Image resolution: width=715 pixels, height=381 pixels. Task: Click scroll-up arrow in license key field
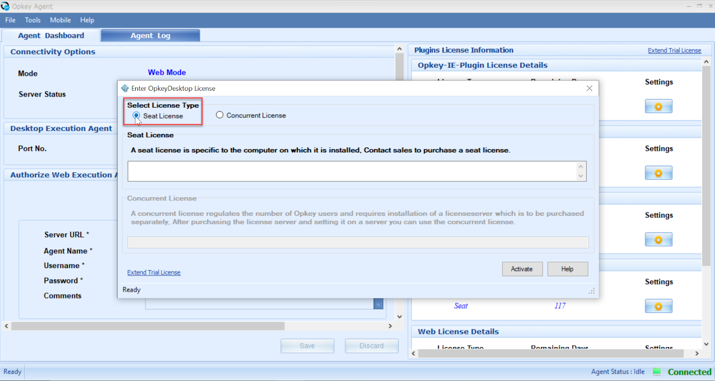[x=580, y=167]
